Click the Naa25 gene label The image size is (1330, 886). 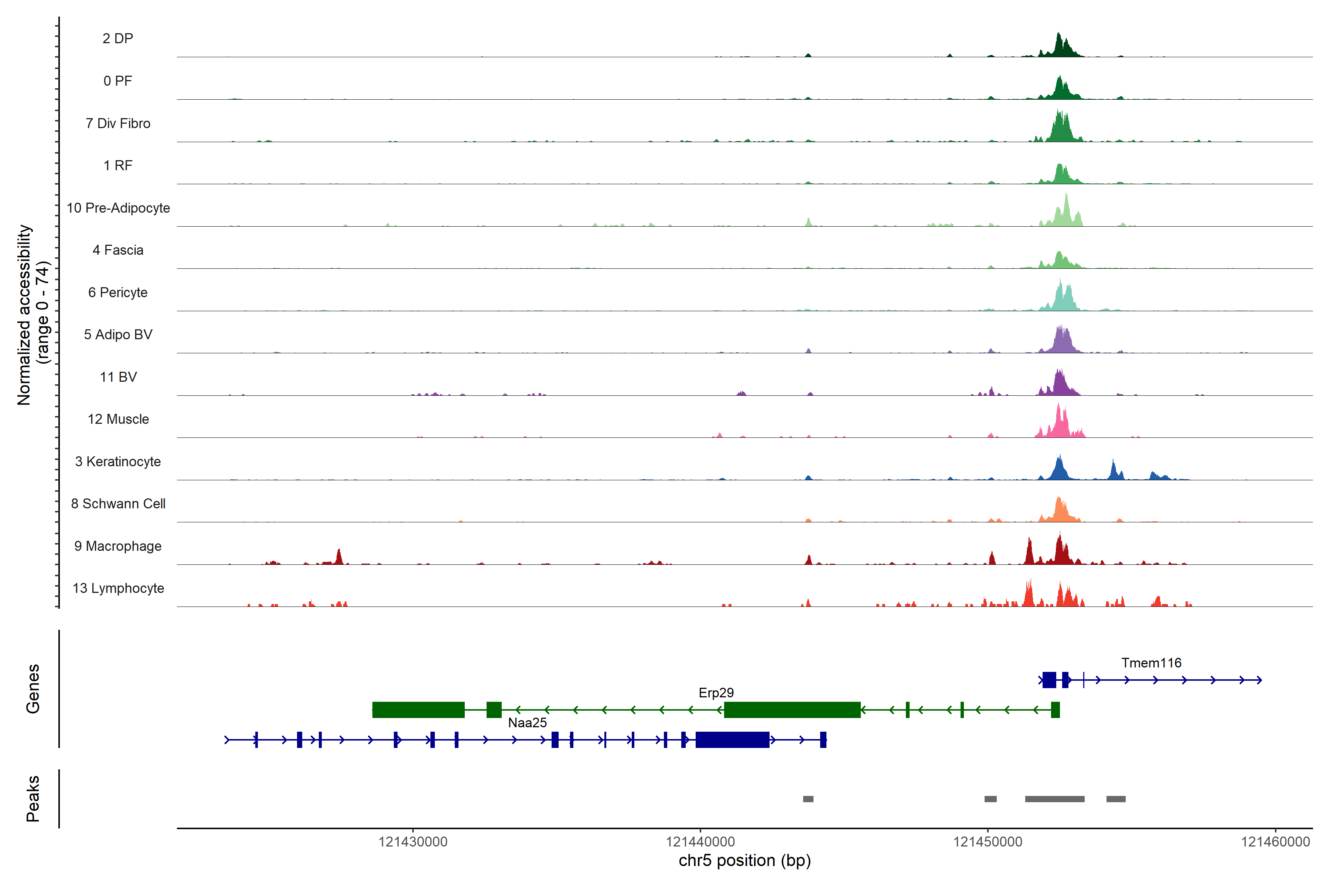click(527, 723)
